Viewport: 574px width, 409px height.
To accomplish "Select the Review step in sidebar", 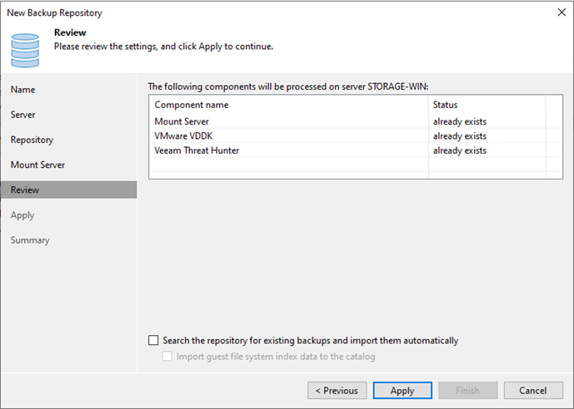I will [69, 190].
